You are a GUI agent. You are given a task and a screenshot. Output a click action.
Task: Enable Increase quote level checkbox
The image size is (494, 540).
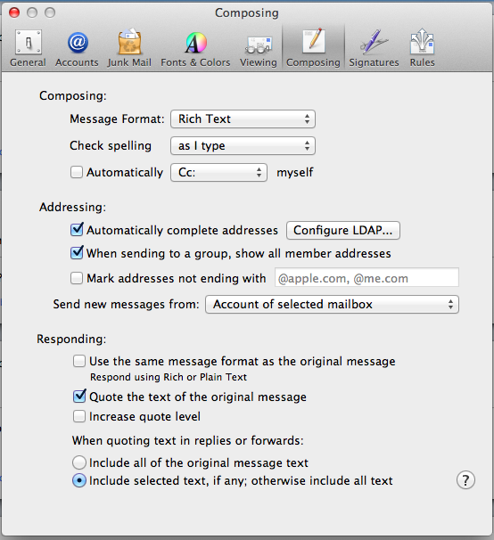79,416
